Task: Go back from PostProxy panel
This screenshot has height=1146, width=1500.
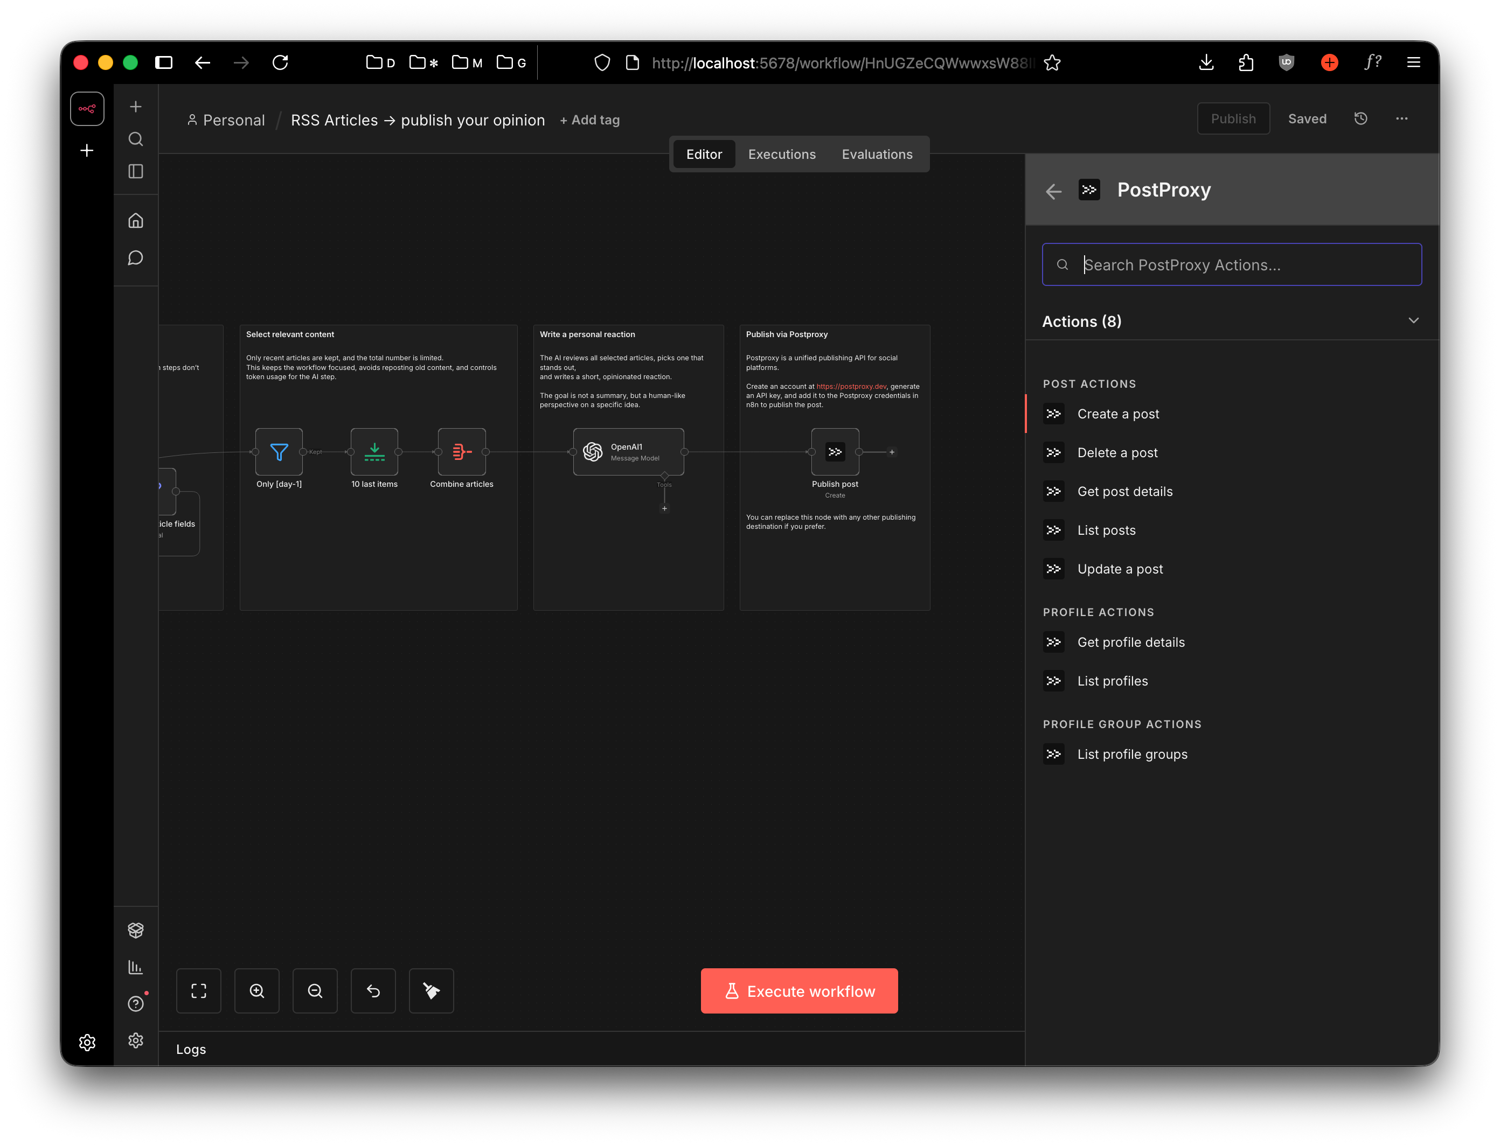Action: pos(1053,191)
